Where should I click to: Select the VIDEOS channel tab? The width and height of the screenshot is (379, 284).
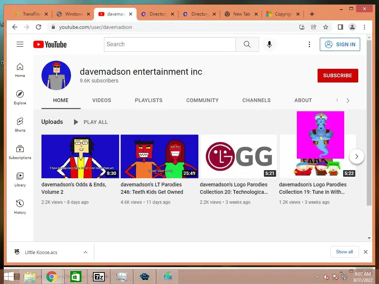pos(101,100)
